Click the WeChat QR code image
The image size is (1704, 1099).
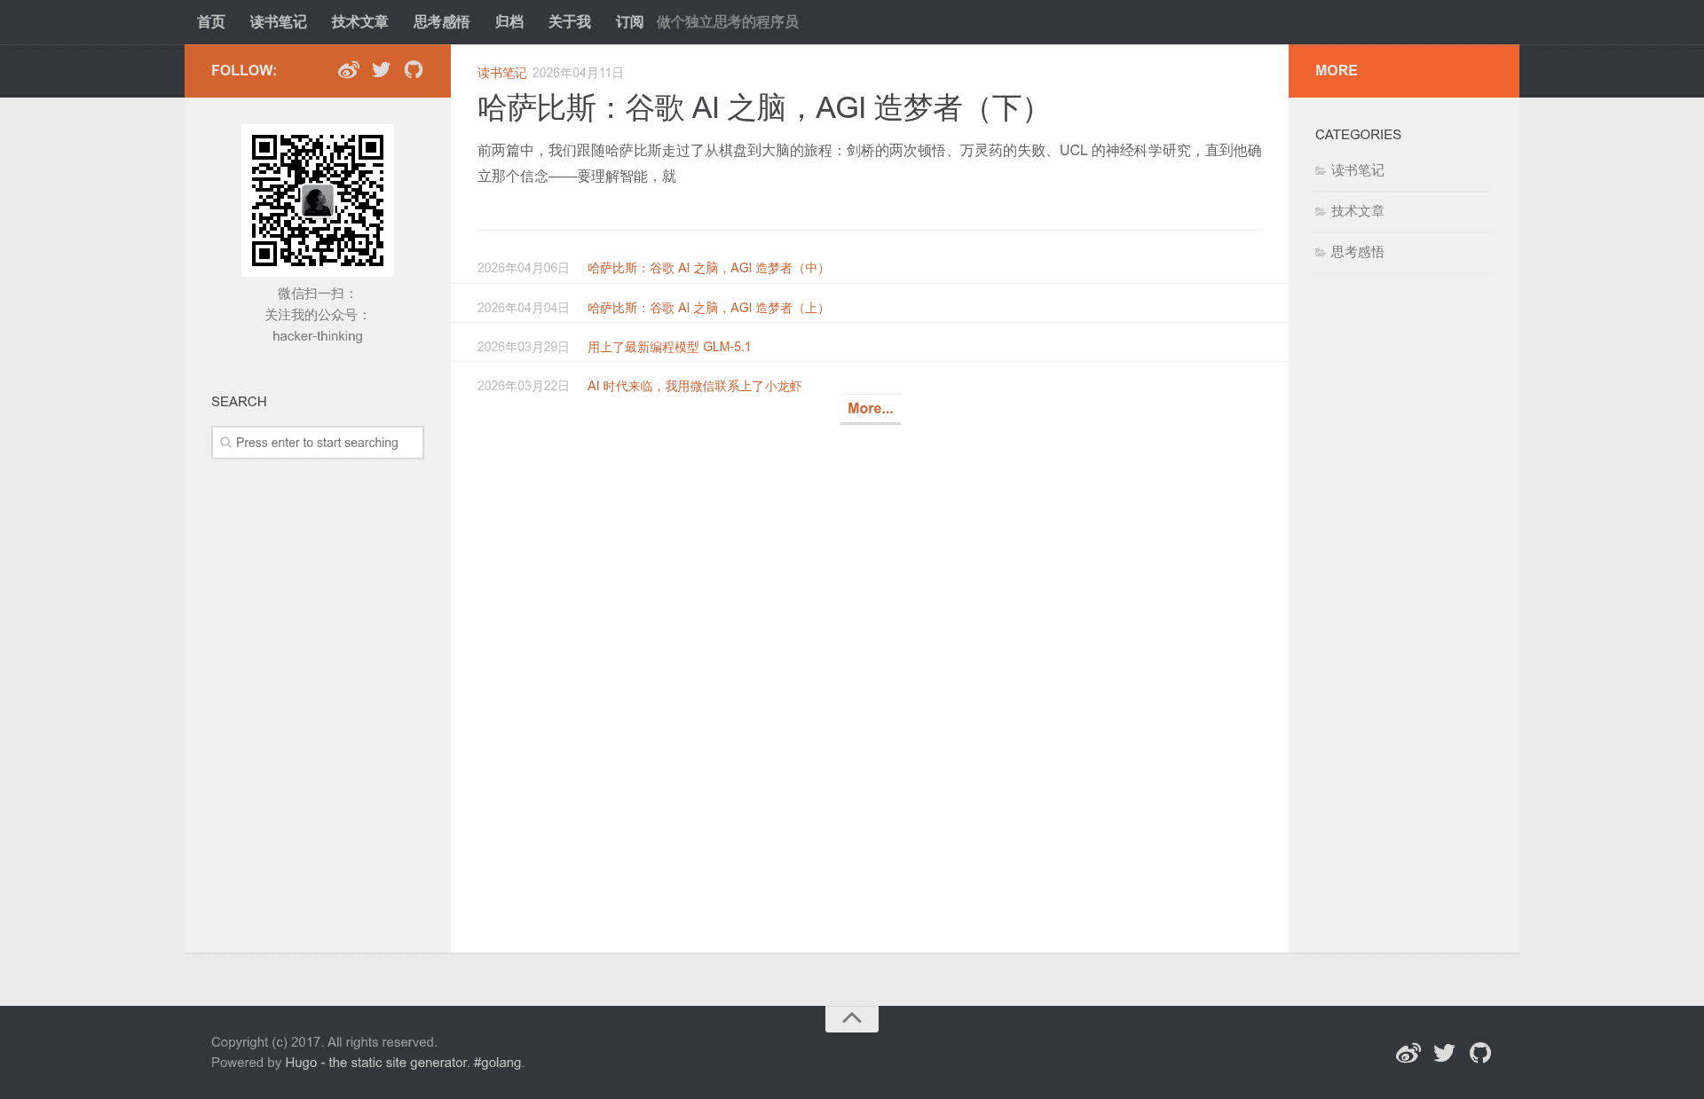[x=318, y=200]
